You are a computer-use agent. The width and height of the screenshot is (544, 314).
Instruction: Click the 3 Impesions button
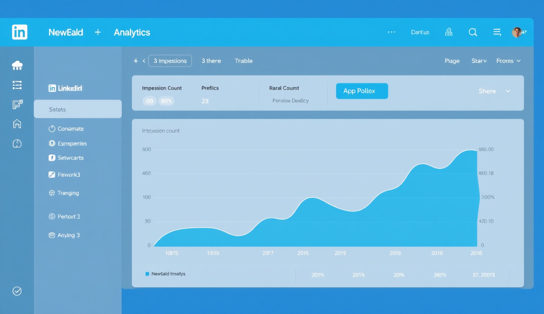click(x=170, y=60)
